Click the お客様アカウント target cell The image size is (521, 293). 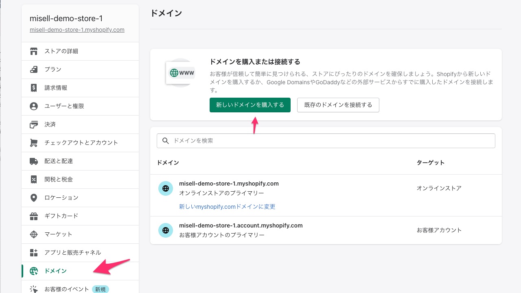click(439, 230)
